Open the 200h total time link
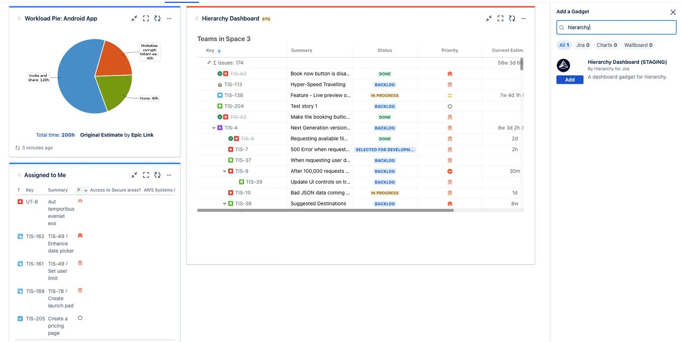This screenshot has width=681, height=342. point(68,135)
